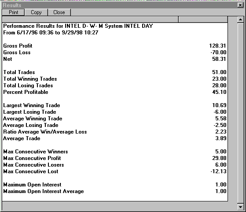The width and height of the screenshot is (246, 212).
Task: Click the Maximum Open Interest label
Action: 32,185
